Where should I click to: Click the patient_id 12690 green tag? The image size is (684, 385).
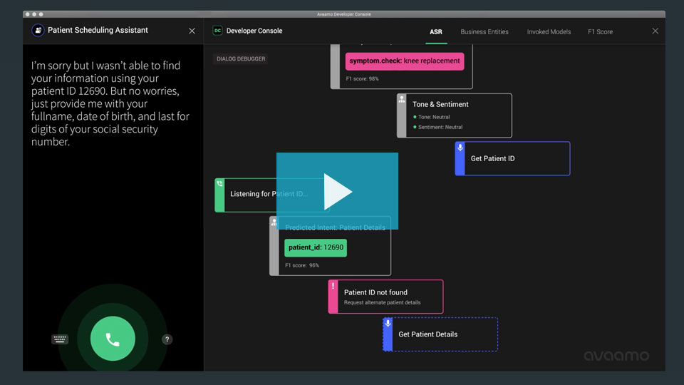click(316, 247)
